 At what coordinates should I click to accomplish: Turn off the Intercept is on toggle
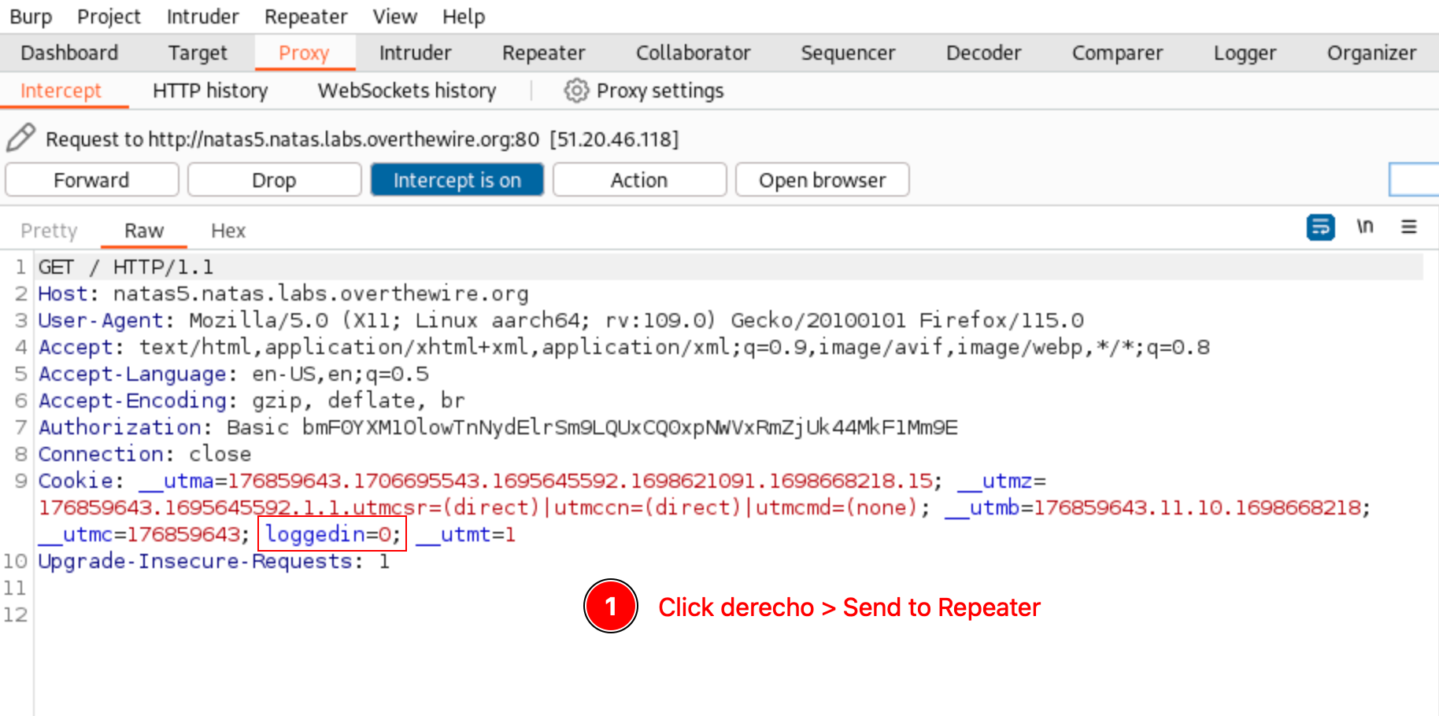click(457, 180)
